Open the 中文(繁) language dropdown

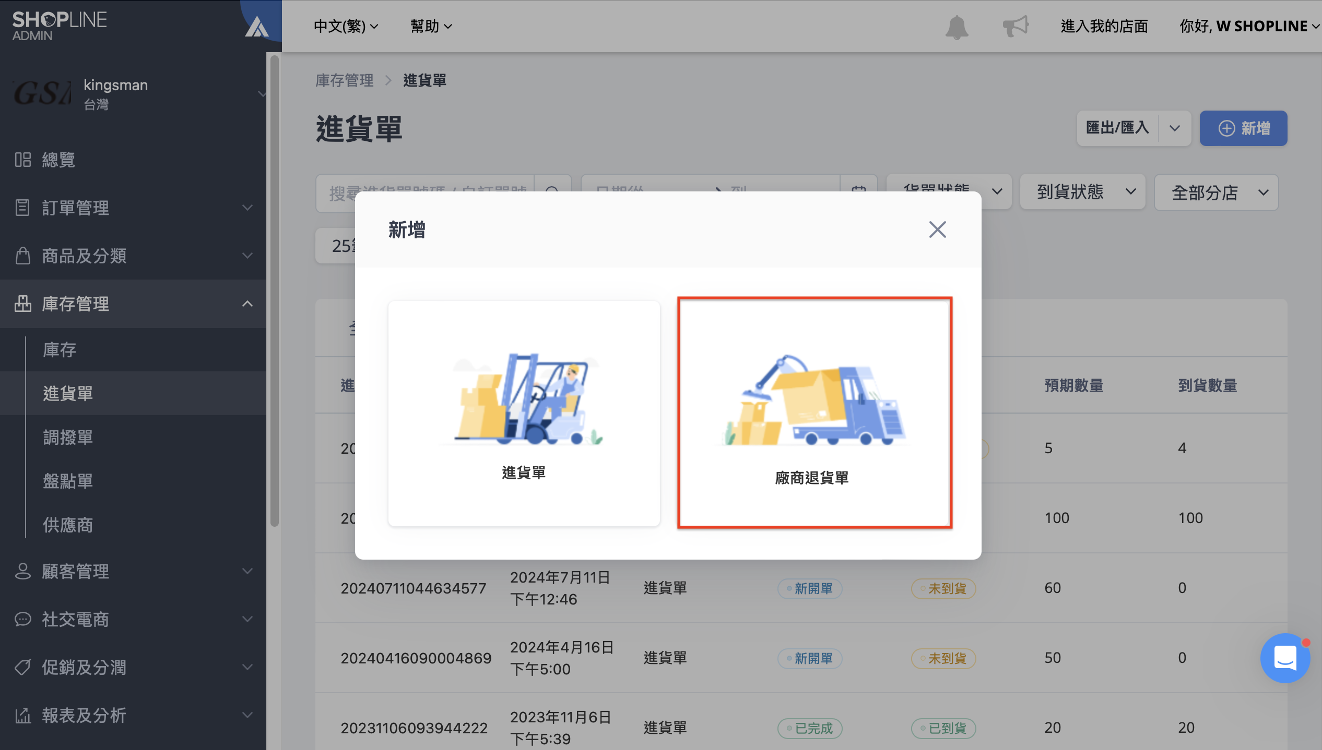coord(346,26)
